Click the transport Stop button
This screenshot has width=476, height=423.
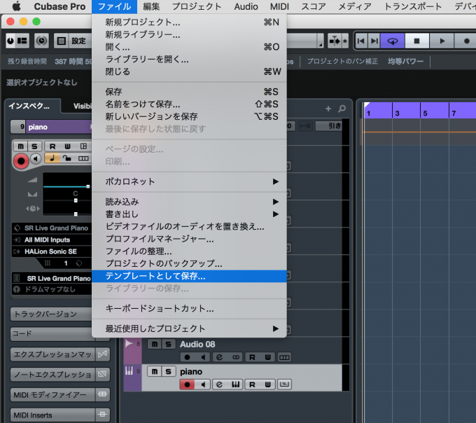coord(416,41)
